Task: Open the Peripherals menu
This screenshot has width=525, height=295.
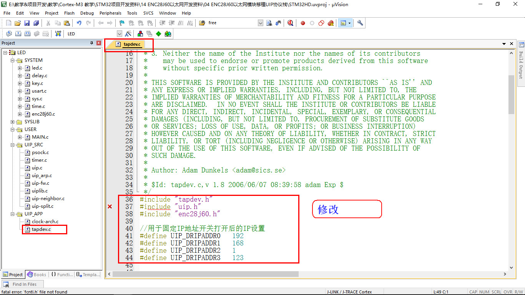Action: point(110,13)
